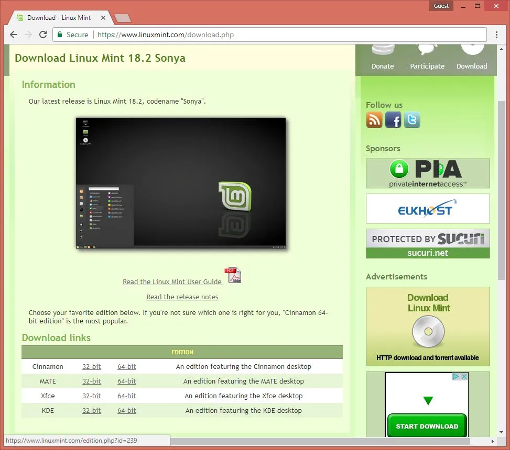Open Read the Linux Mint User Guide link
The image size is (510, 450).
coord(172,282)
